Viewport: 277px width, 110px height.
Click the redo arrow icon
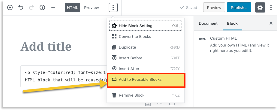[x=32, y=7]
